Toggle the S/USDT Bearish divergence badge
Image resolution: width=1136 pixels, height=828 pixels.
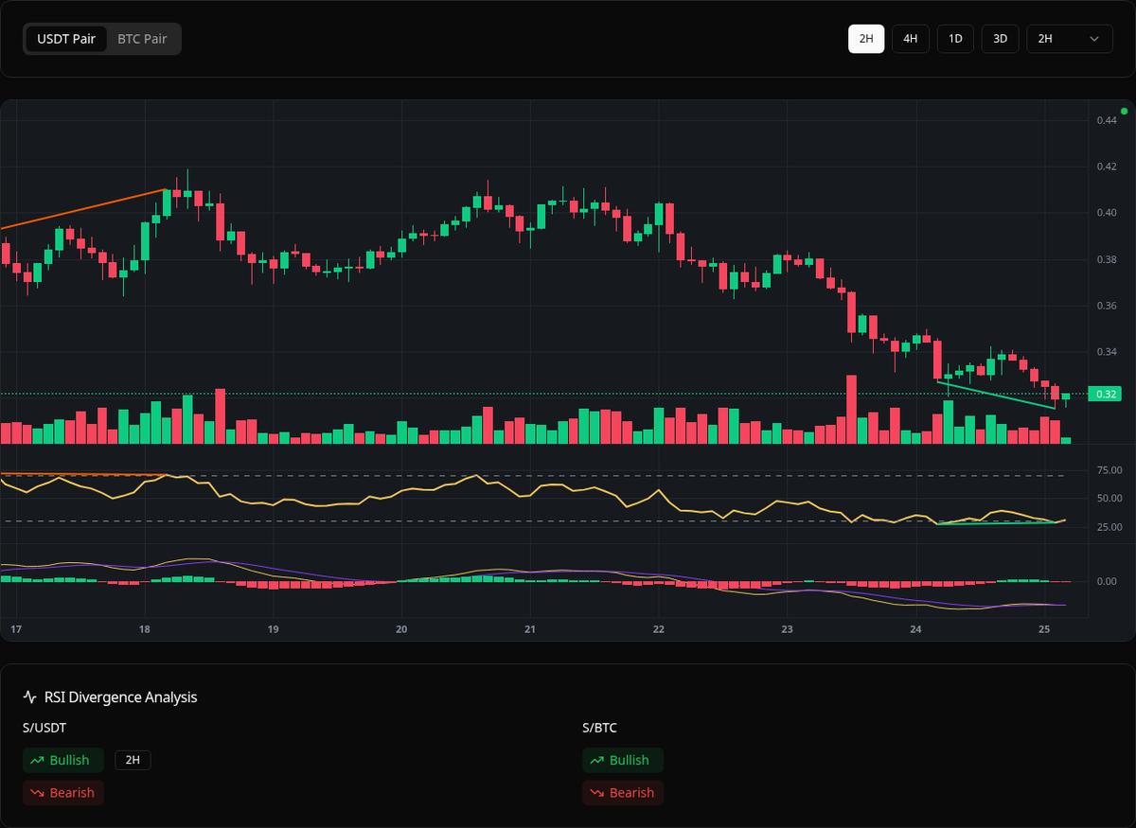point(63,793)
